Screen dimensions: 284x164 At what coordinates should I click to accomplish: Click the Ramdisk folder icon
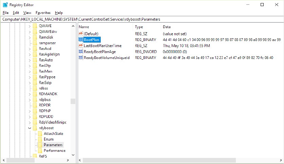click(35, 37)
